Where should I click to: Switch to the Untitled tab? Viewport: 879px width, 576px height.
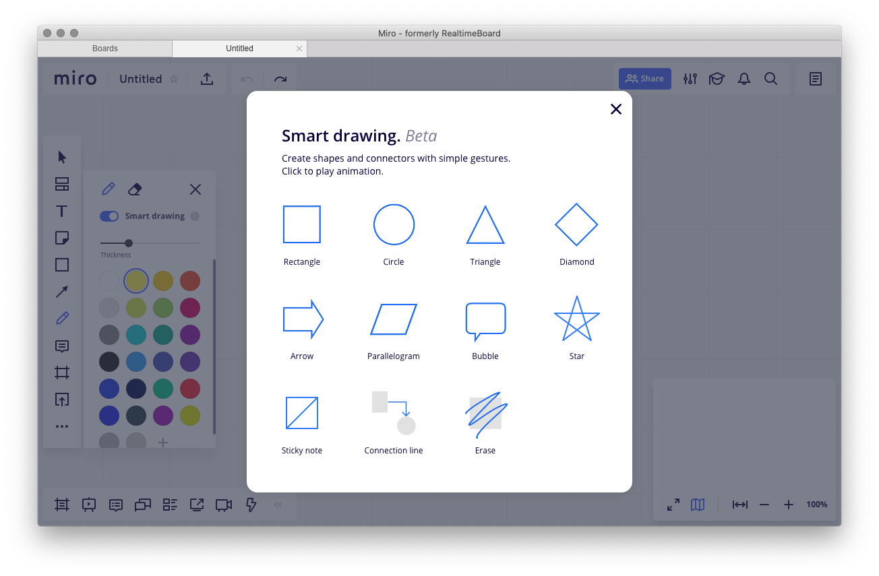pos(239,49)
